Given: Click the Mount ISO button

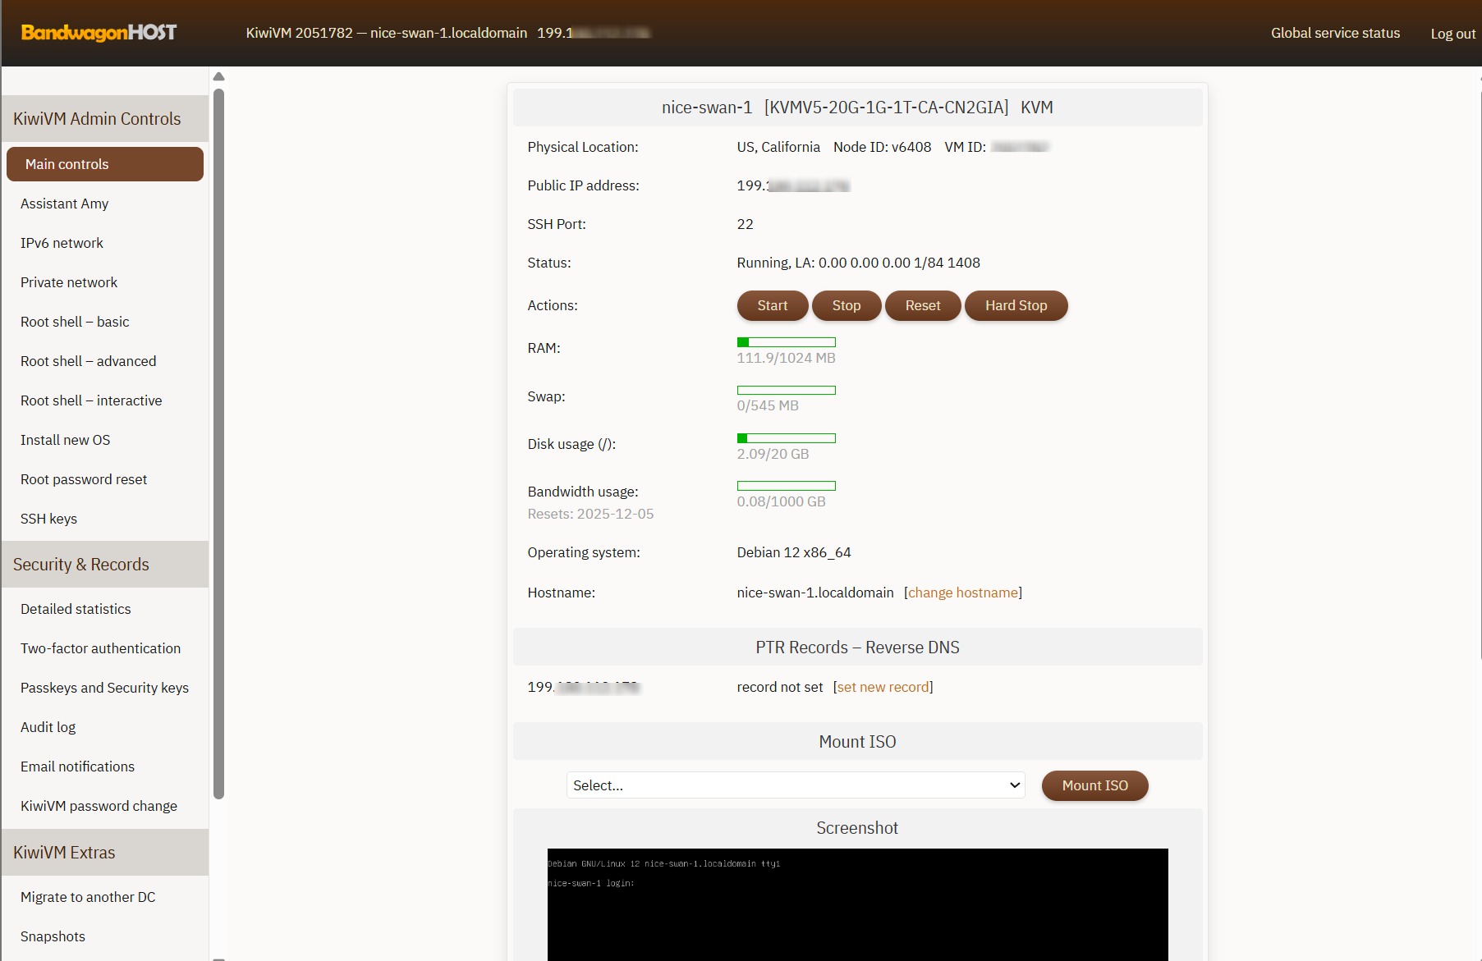Looking at the screenshot, I should [1094, 785].
